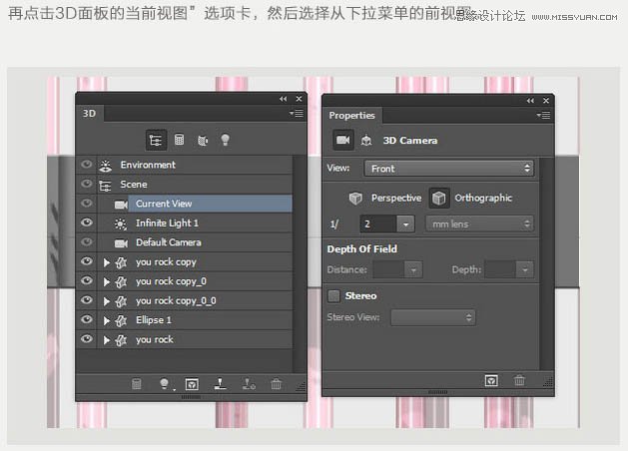Toggle visibility eye for Infinite Light 1
The image size is (628, 451).
click(x=87, y=223)
